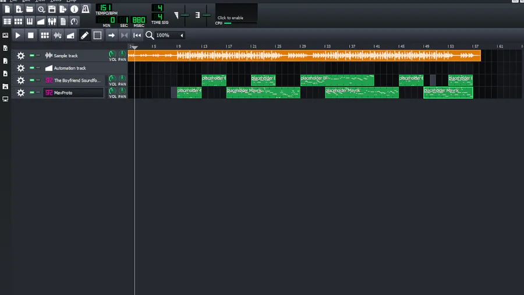Click the master volume slider

click(x=185, y=15)
